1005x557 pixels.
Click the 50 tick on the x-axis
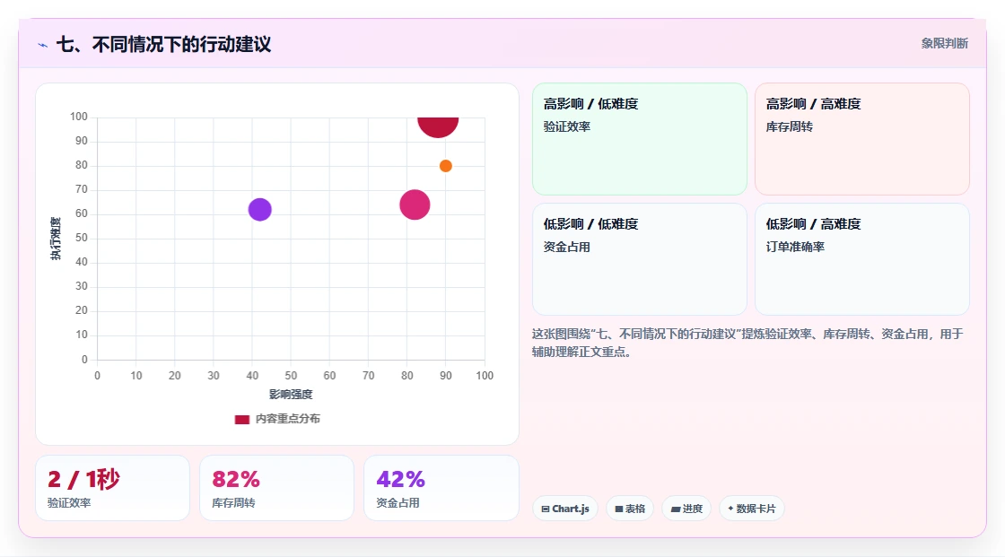point(291,376)
